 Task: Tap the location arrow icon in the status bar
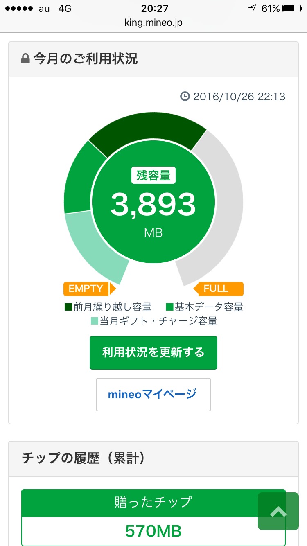[252, 9]
